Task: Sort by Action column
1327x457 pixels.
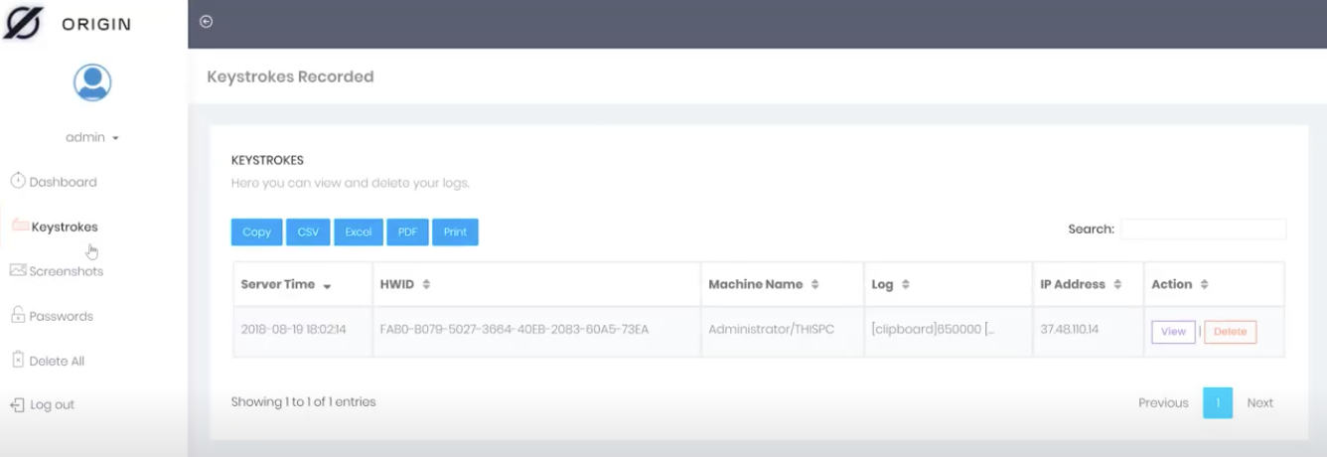Action: pos(1214,284)
